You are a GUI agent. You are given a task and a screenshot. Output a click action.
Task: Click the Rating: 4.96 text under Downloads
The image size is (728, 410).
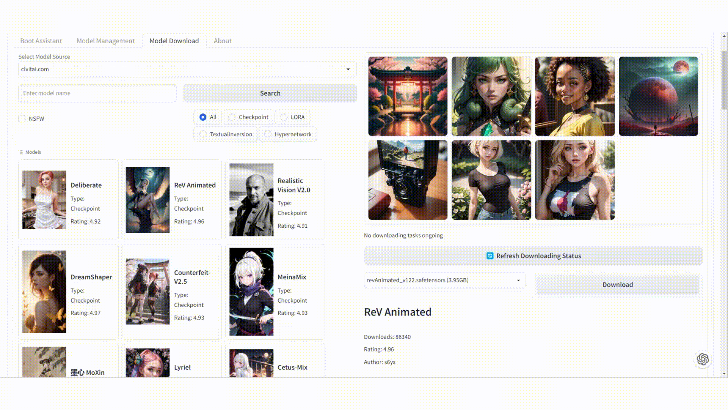(379, 350)
